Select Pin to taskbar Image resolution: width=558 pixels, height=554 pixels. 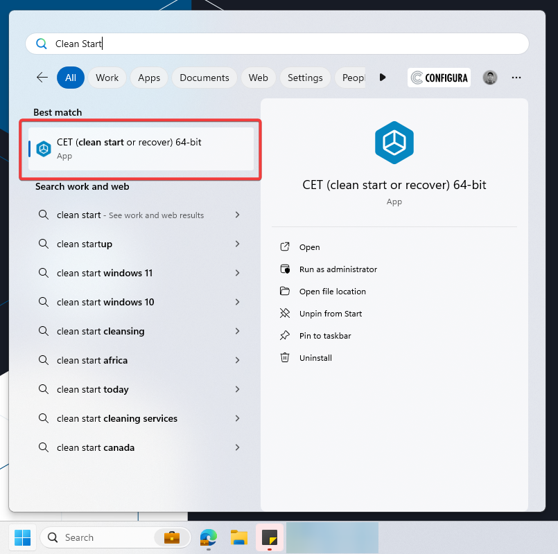[325, 336]
